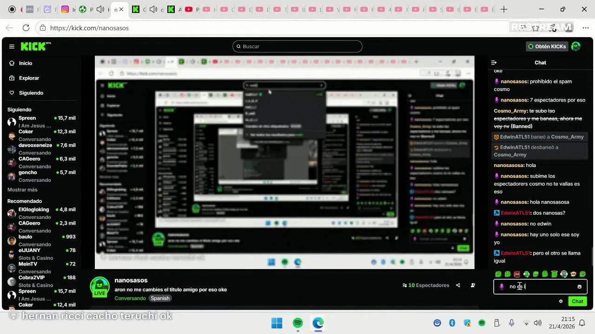Click the live stream video player
Image resolution: width=595 pixels, height=334 pixels.
click(x=284, y=162)
